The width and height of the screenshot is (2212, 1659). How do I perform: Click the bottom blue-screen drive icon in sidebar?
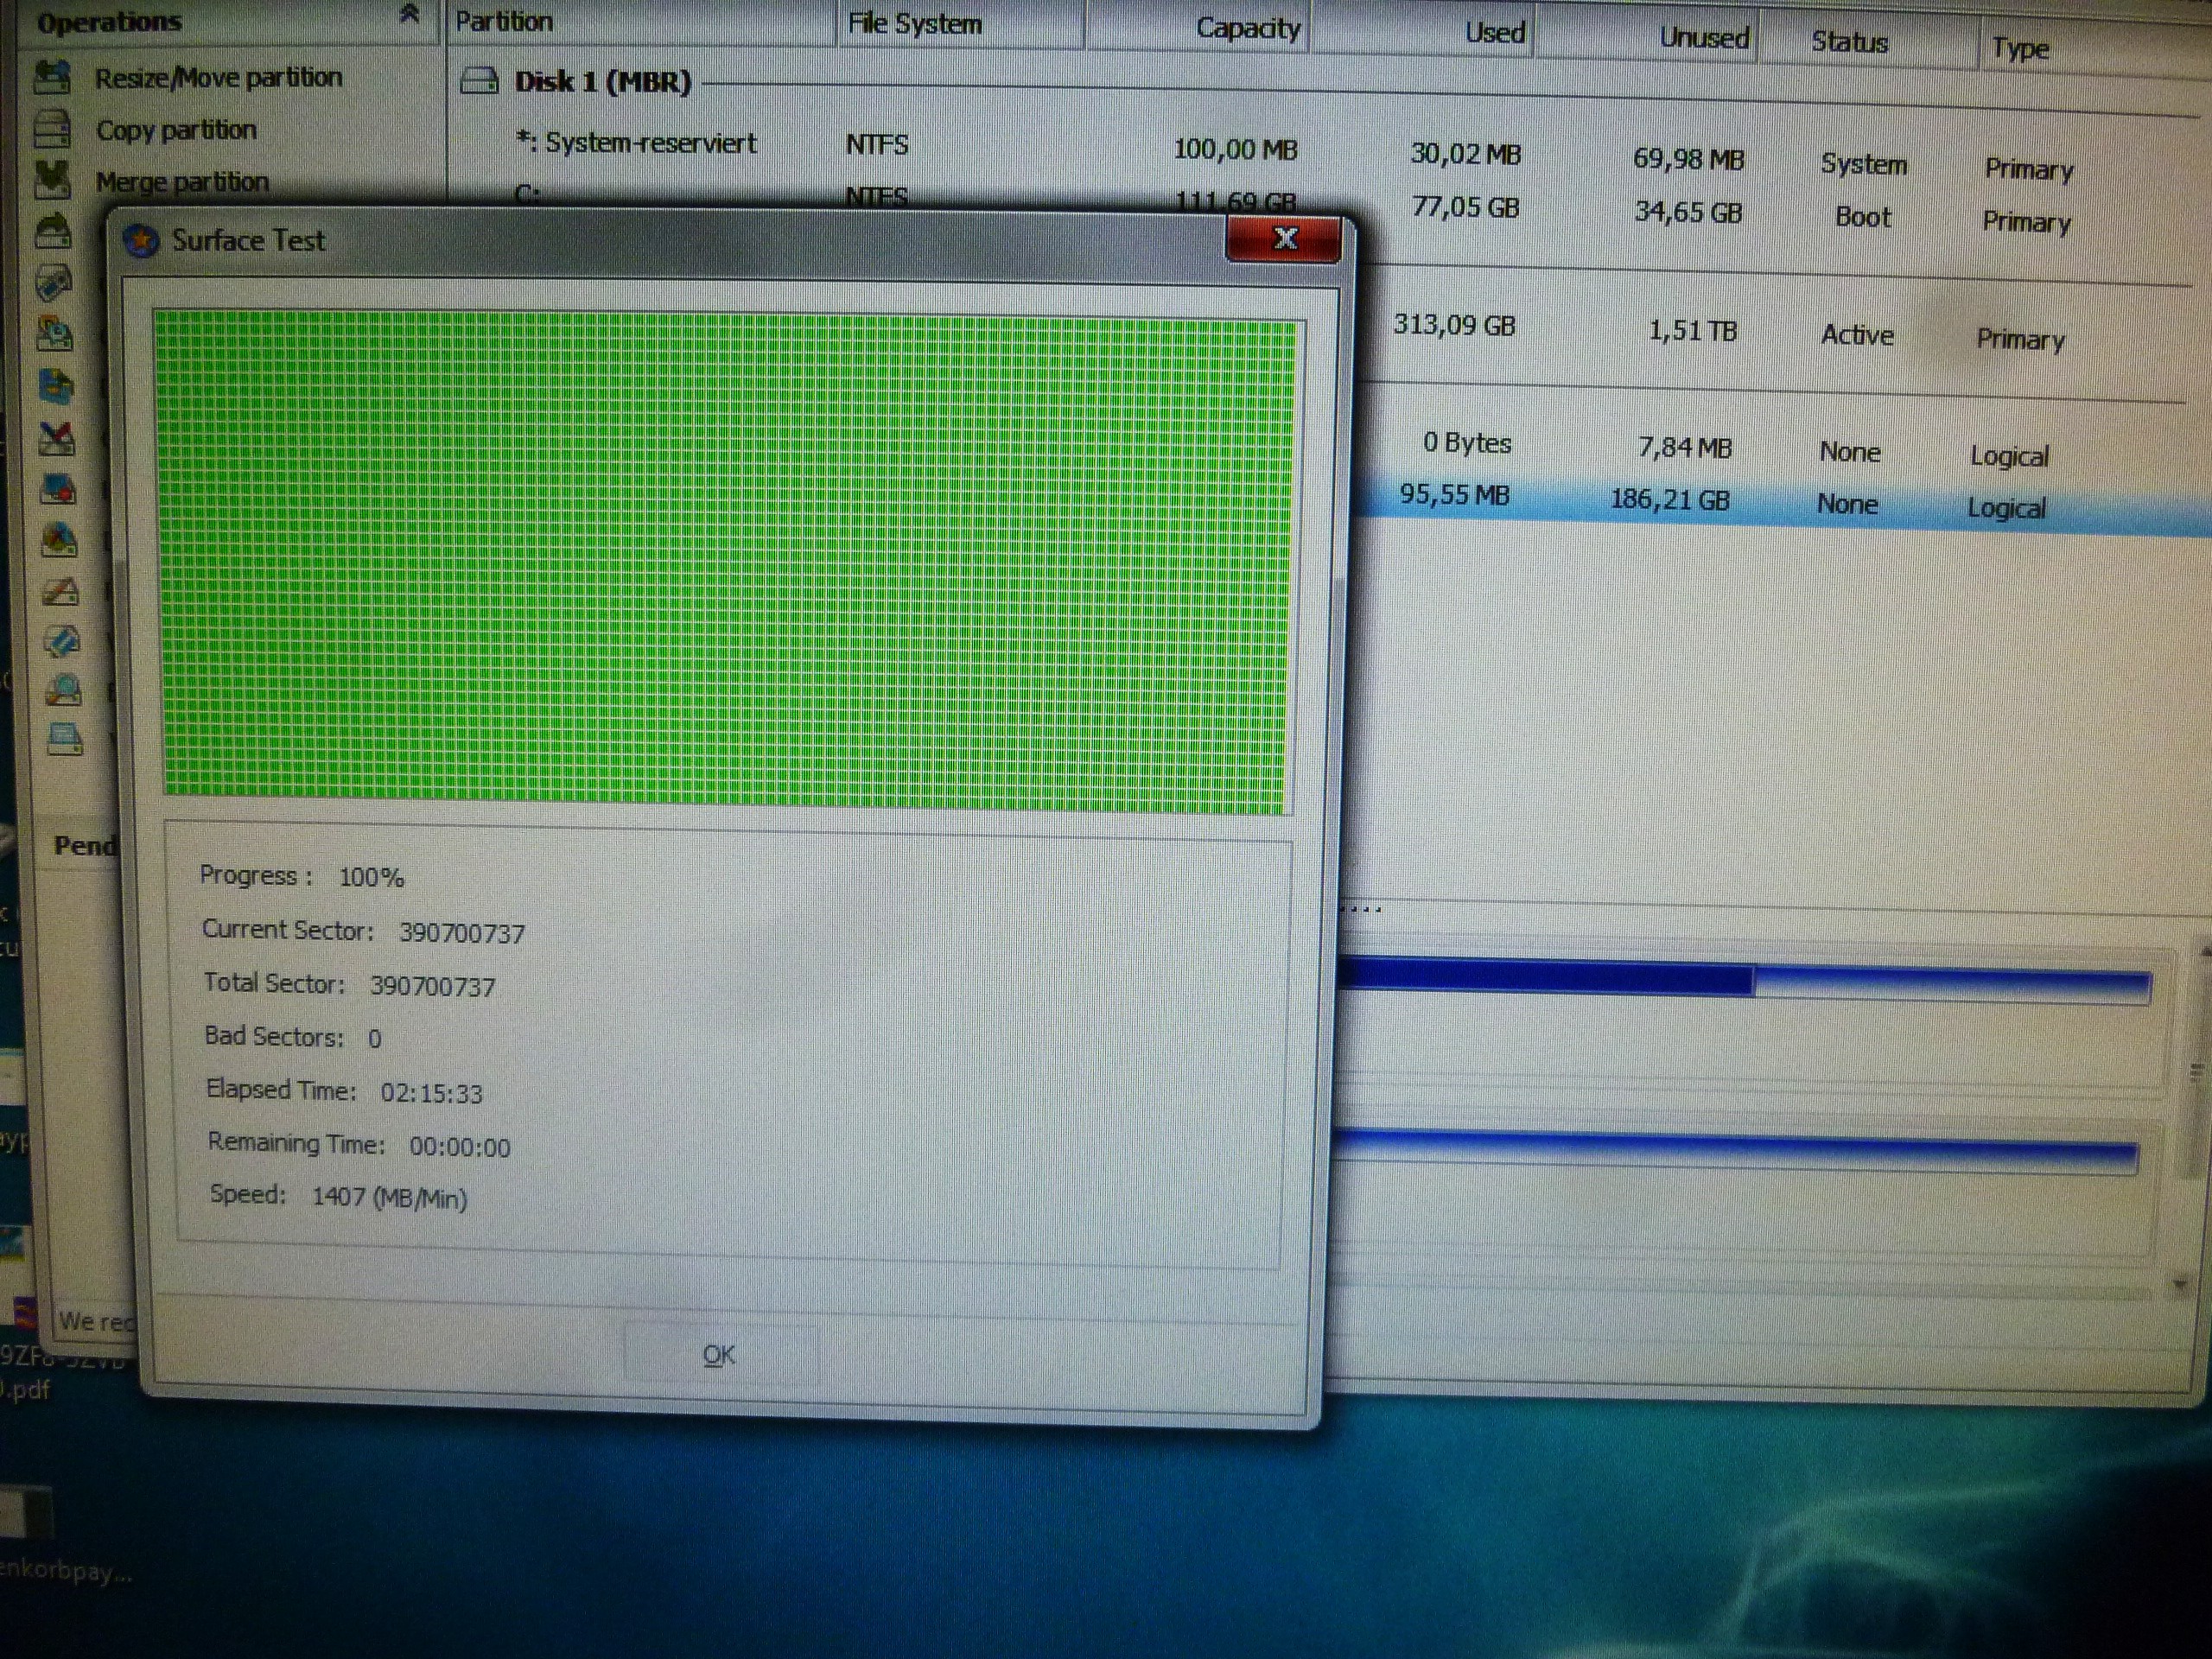coord(65,740)
